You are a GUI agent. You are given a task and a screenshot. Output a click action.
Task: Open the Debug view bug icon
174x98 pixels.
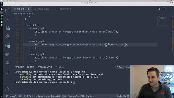7,36
